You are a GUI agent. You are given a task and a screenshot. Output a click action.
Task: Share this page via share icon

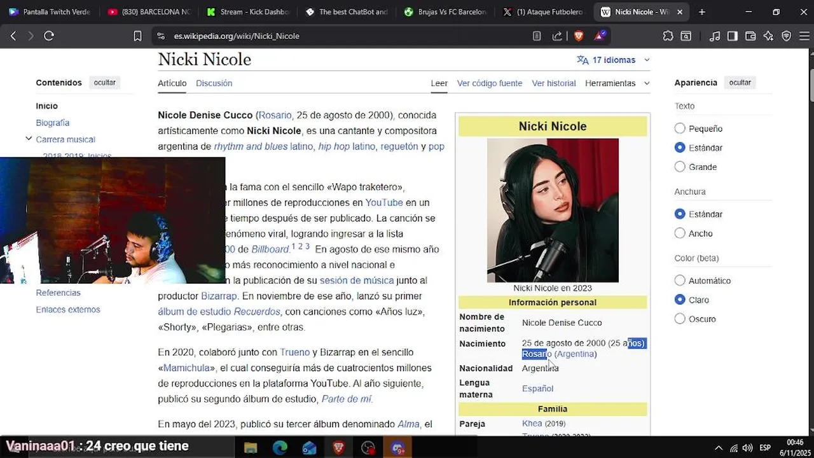(x=557, y=36)
